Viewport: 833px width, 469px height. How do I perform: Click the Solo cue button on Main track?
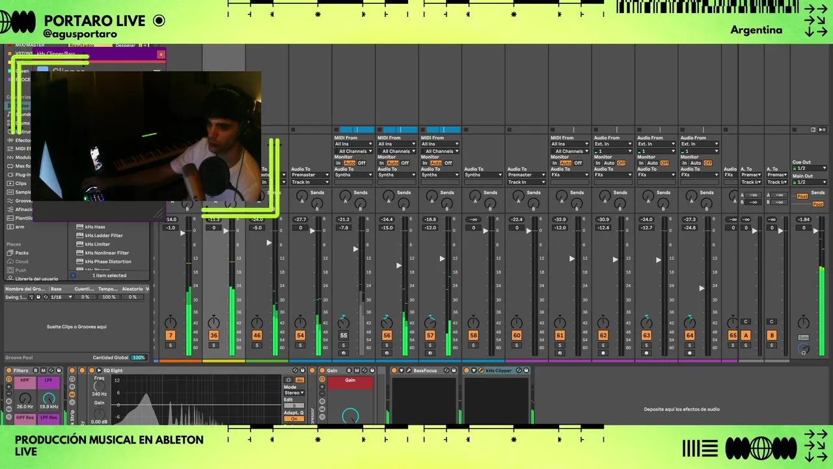pyautogui.click(x=804, y=337)
